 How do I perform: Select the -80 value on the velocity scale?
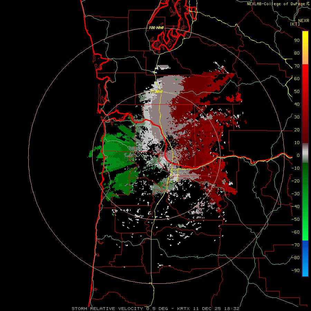[295, 258]
